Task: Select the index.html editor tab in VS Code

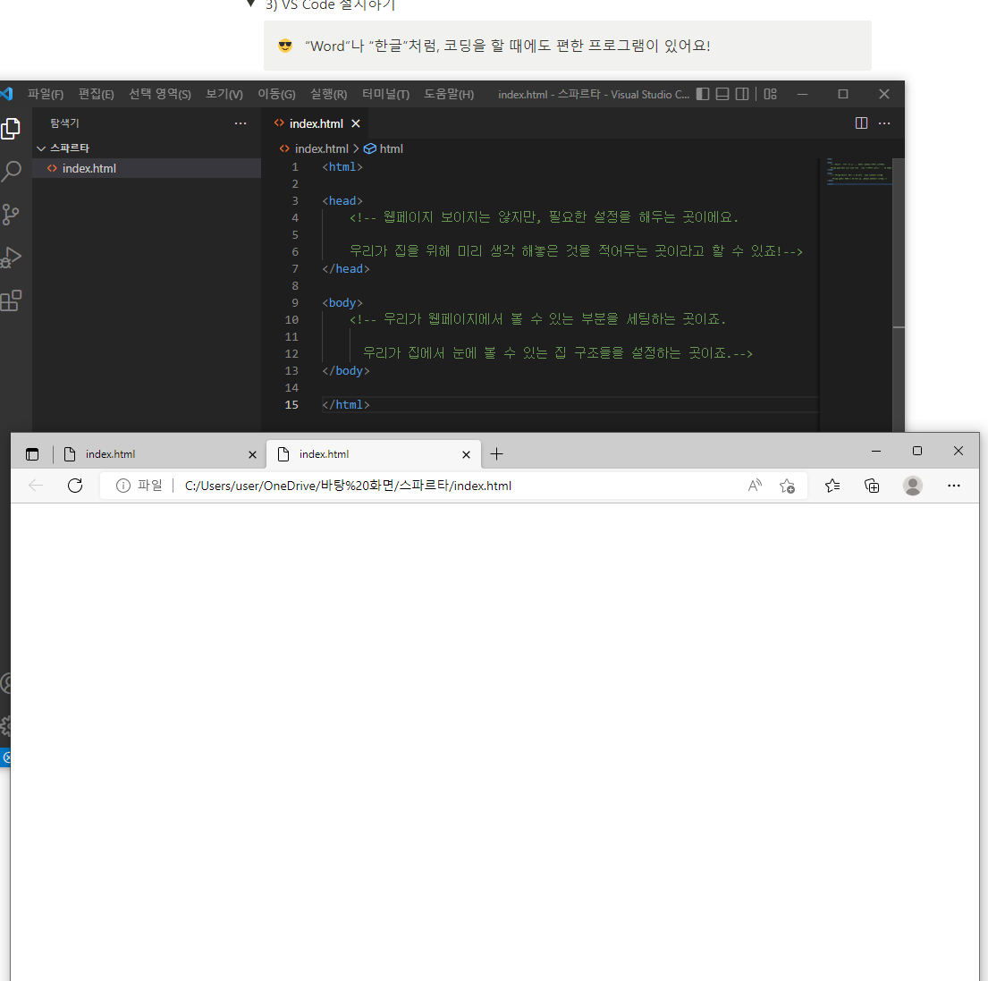Action: pyautogui.click(x=315, y=123)
